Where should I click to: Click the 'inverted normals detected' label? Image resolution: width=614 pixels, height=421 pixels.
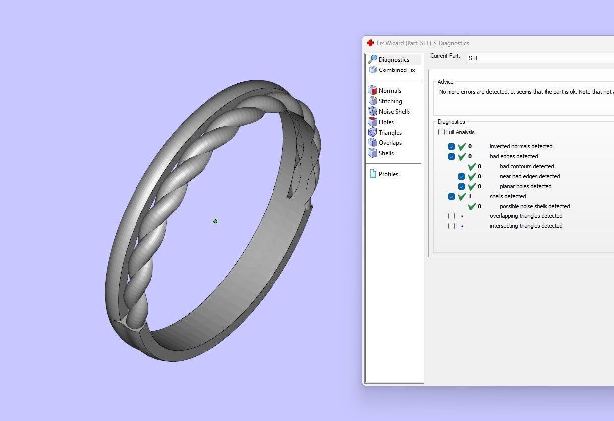point(521,146)
